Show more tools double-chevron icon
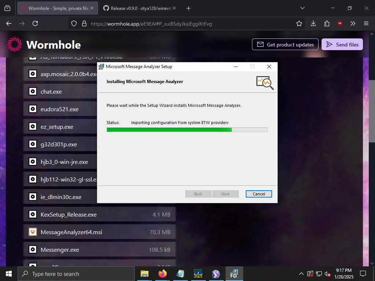Image resolution: width=375 pixels, height=281 pixels. coord(353,23)
